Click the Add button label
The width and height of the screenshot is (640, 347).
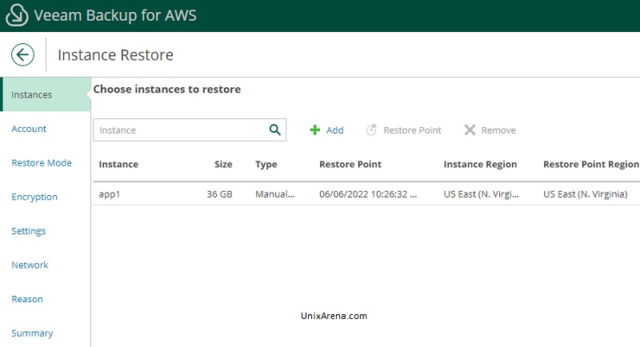(334, 130)
